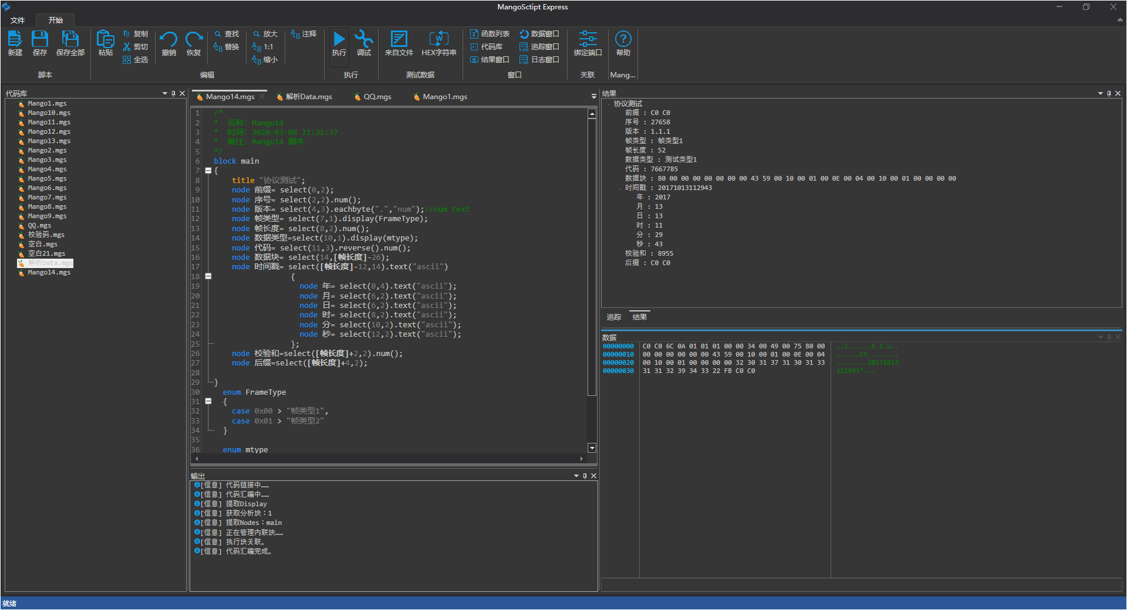
Task: Pin the 输出 panel
Action: (x=585, y=476)
